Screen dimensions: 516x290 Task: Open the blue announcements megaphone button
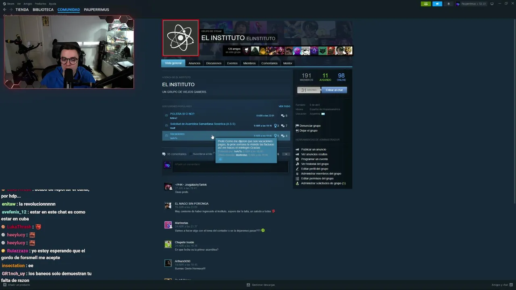[x=437, y=4]
